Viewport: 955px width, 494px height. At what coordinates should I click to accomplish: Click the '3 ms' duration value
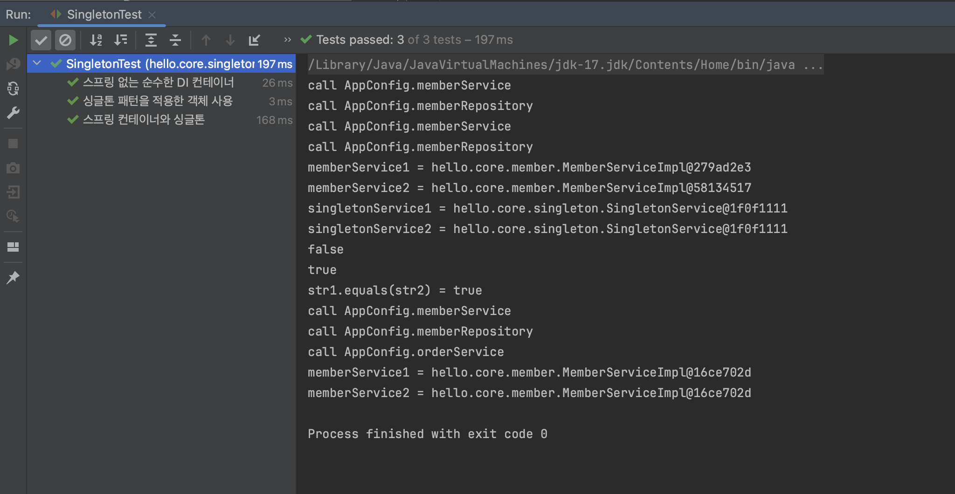point(281,101)
